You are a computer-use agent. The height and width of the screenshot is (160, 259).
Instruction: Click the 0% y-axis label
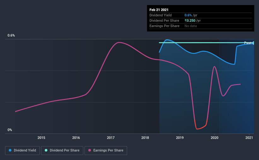10,130
